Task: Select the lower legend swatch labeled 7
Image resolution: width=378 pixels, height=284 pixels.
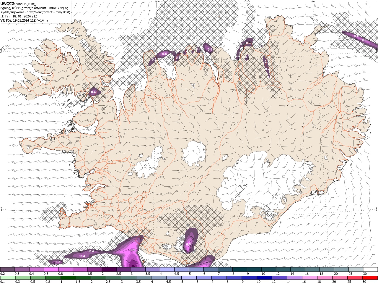Action: [219, 278]
